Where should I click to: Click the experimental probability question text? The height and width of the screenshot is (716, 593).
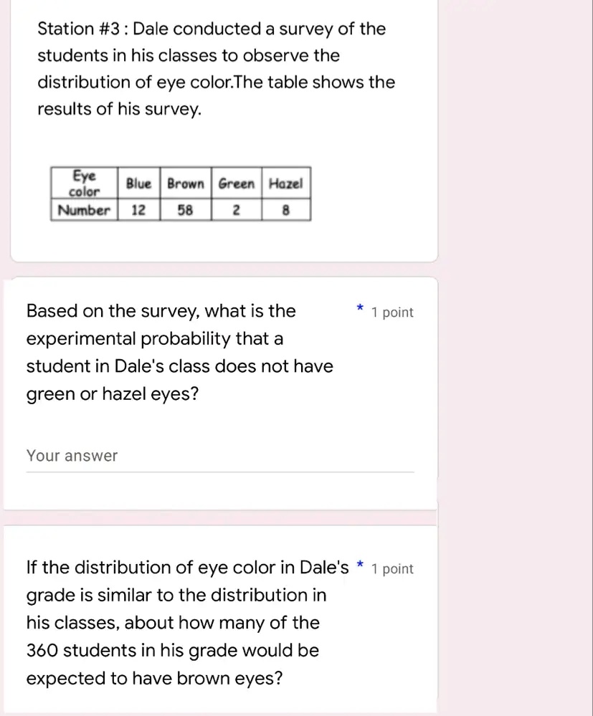pos(179,352)
